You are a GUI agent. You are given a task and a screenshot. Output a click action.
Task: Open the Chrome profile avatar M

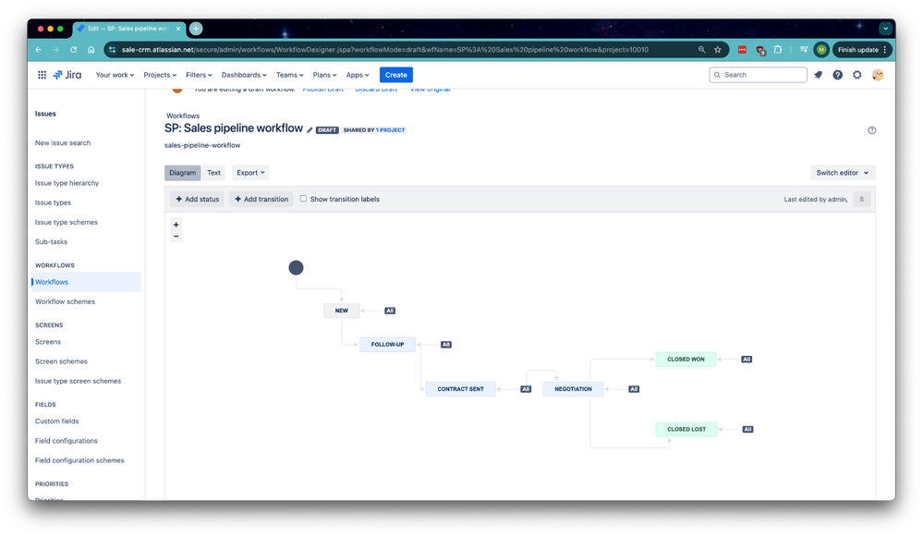(x=821, y=50)
